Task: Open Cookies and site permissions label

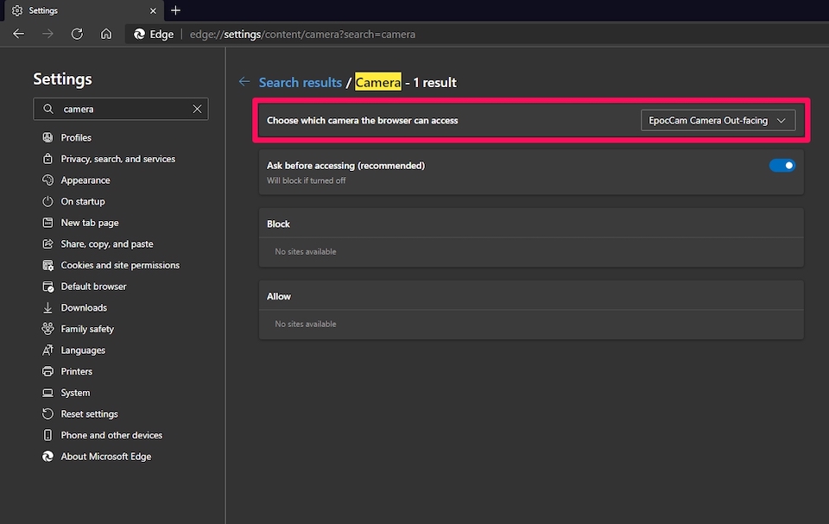Action: [x=120, y=265]
